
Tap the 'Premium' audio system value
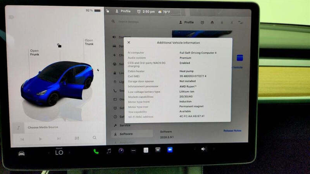tap(185, 58)
